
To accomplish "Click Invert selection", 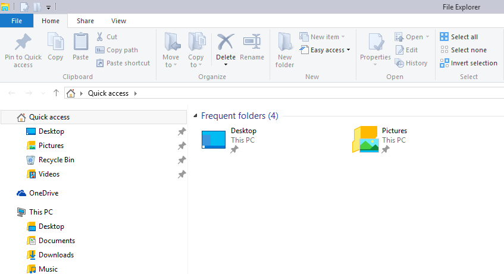I will click(444, 63).
